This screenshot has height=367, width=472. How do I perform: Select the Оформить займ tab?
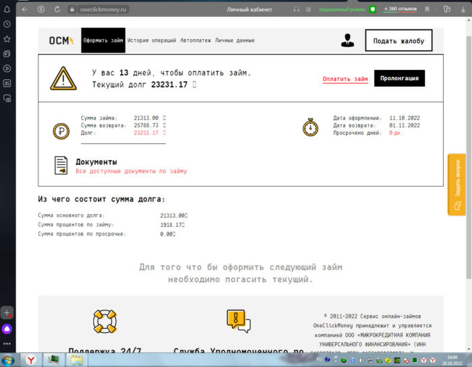[103, 40]
